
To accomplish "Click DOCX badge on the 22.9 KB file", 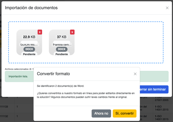I will (x=29, y=49).
